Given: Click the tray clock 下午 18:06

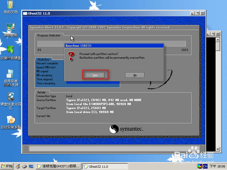Looking at the screenshot, I should click(x=217, y=166).
